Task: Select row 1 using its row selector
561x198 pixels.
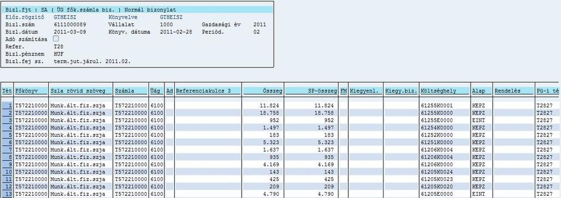Action: point(7,106)
